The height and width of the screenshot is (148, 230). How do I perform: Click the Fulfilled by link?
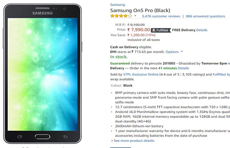click(x=221, y=74)
